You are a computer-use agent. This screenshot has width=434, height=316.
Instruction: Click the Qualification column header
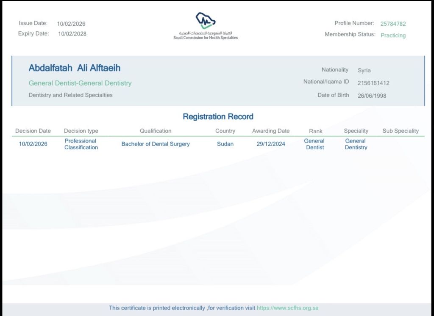156,131
